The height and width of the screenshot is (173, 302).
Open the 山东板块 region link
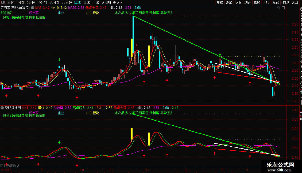click(x=92, y=13)
